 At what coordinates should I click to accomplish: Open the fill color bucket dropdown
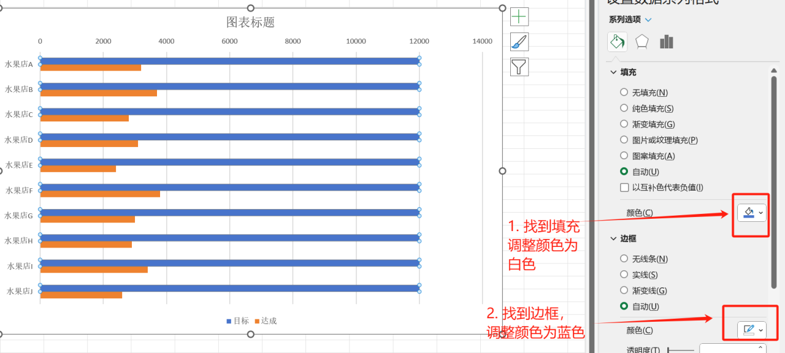click(x=752, y=213)
